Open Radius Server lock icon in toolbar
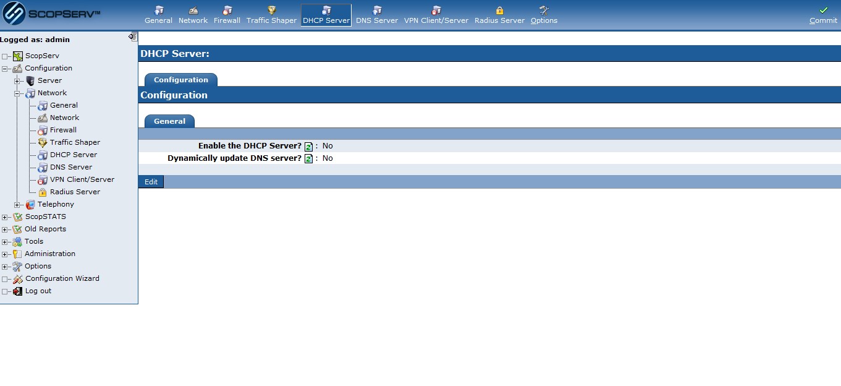The height and width of the screenshot is (386, 841). [499, 11]
